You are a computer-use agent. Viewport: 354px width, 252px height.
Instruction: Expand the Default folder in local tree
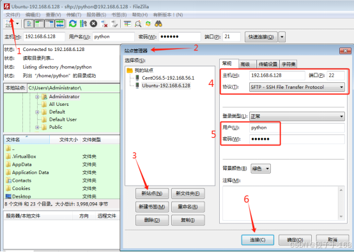(x=37, y=112)
